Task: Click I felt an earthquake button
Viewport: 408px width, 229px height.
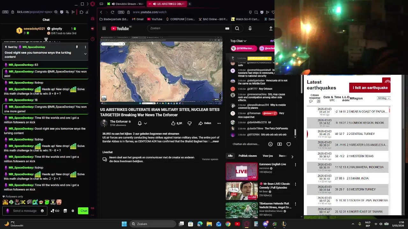Action: coord(370,88)
